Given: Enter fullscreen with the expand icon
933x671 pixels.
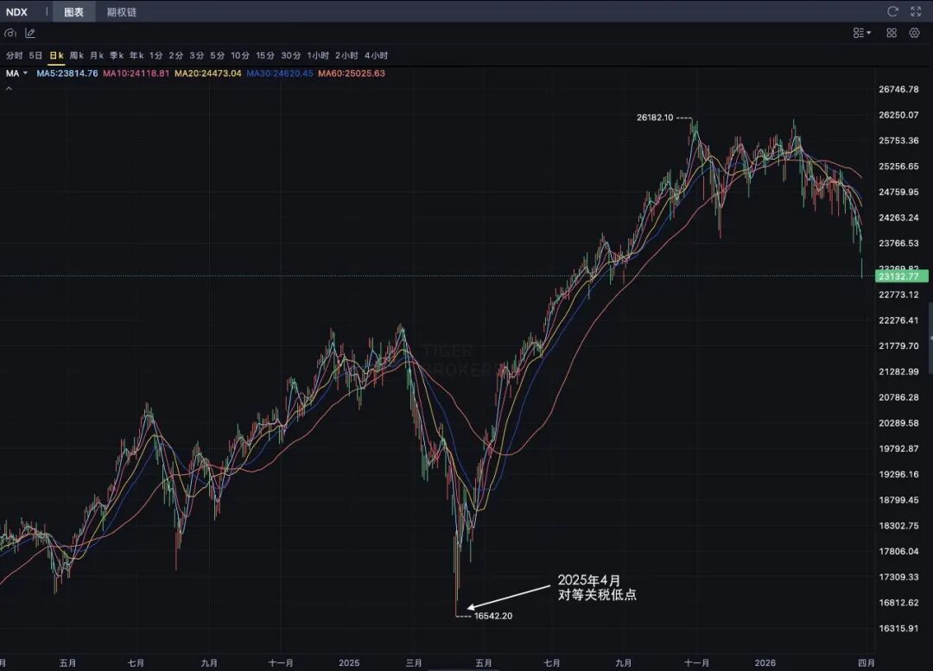Looking at the screenshot, I should click(x=916, y=11).
